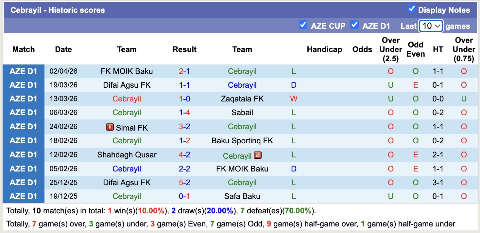Open the Shahdagh Qusar match row
Viewport: 480px width, 233px height.
(x=127, y=154)
